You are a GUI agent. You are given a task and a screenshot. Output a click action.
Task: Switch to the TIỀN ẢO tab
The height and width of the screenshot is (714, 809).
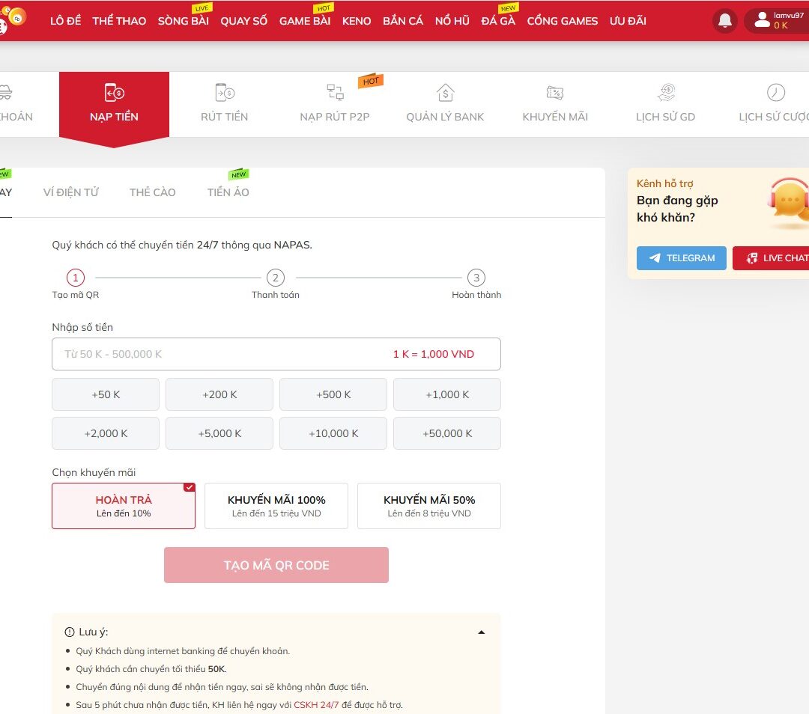click(x=228, y=192)
